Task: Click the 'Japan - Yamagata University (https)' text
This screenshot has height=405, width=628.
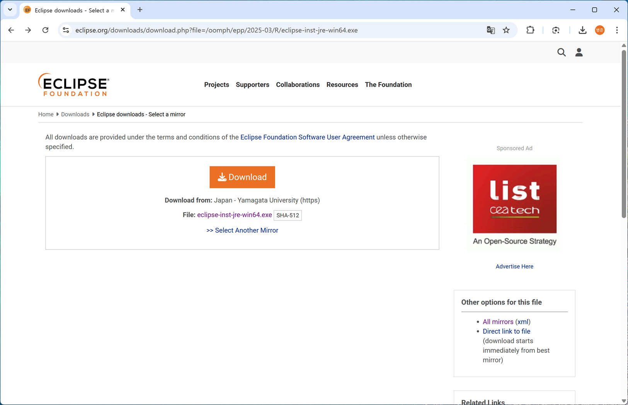Action: click(x=267, y=200)
